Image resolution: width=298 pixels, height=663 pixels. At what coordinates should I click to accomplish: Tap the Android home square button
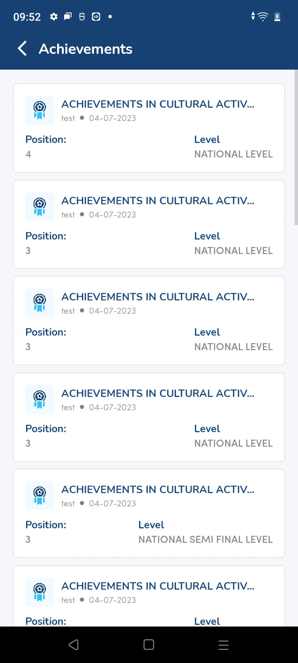point(149,645)
